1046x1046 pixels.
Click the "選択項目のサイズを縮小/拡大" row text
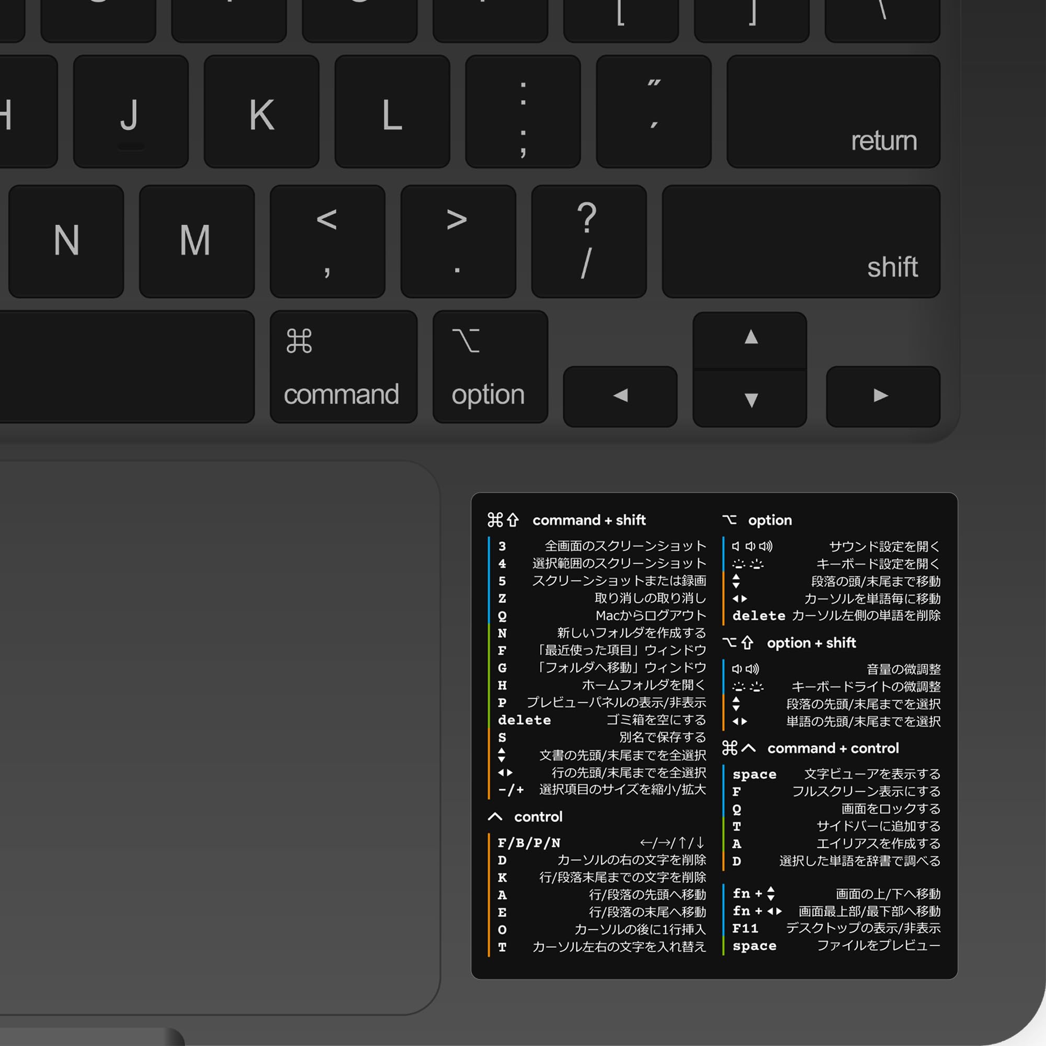point(622,789)
